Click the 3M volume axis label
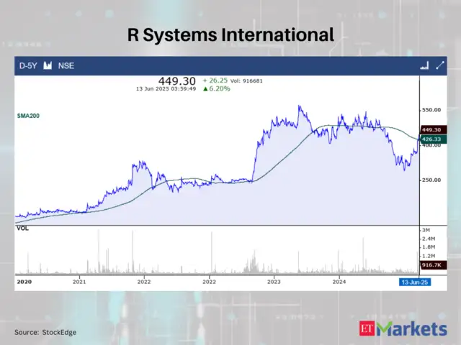 (x=426, y=230)
